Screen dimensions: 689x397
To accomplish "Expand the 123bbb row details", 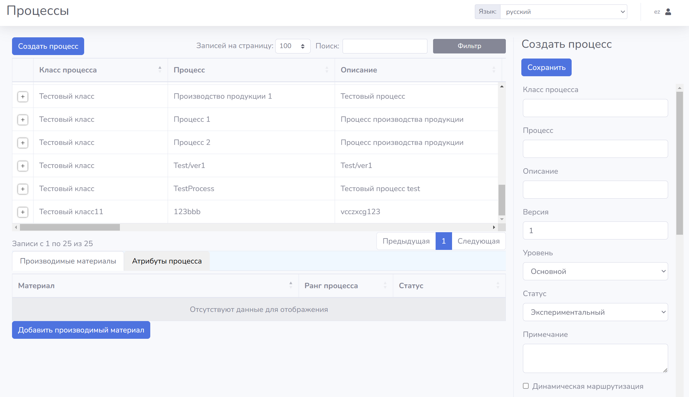I will (x=23, y=212).
